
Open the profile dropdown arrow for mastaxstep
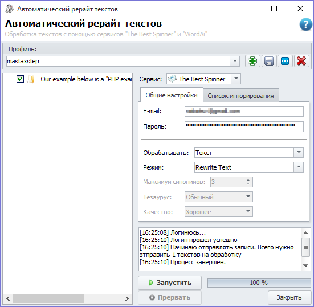(x=235, y=61)
